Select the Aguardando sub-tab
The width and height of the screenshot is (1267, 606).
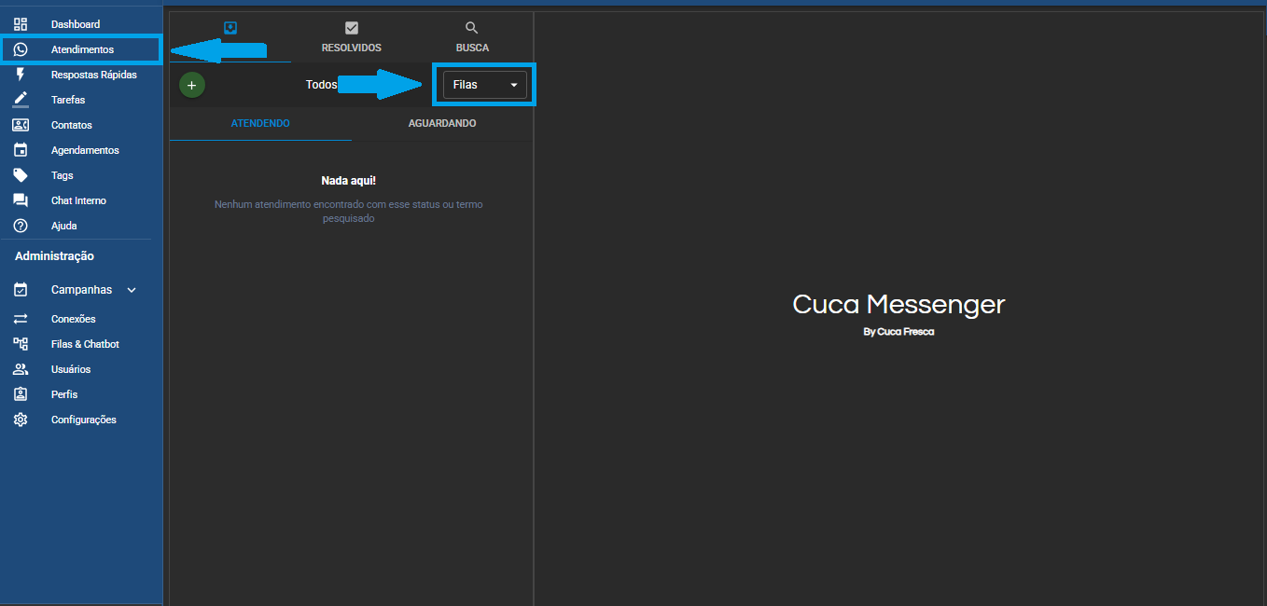[442, 123]
